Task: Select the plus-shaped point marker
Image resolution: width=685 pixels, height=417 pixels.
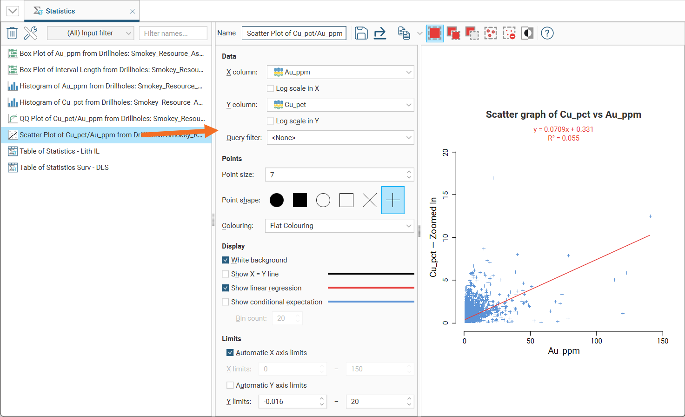Action: tap(392, 200)
